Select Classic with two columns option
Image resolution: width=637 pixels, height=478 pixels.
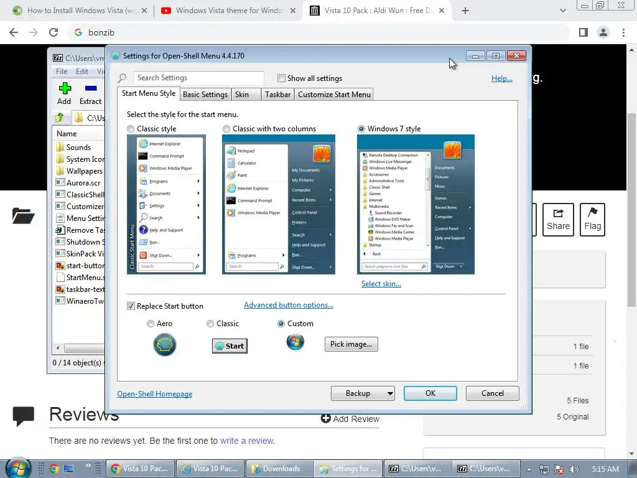(226, 129)
